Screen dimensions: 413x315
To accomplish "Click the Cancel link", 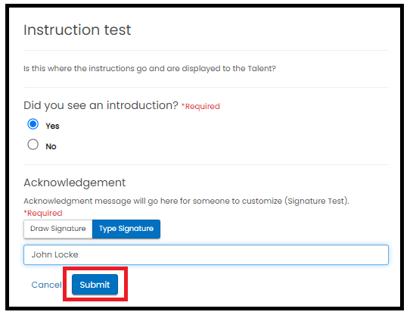I will tap(46, 285).
